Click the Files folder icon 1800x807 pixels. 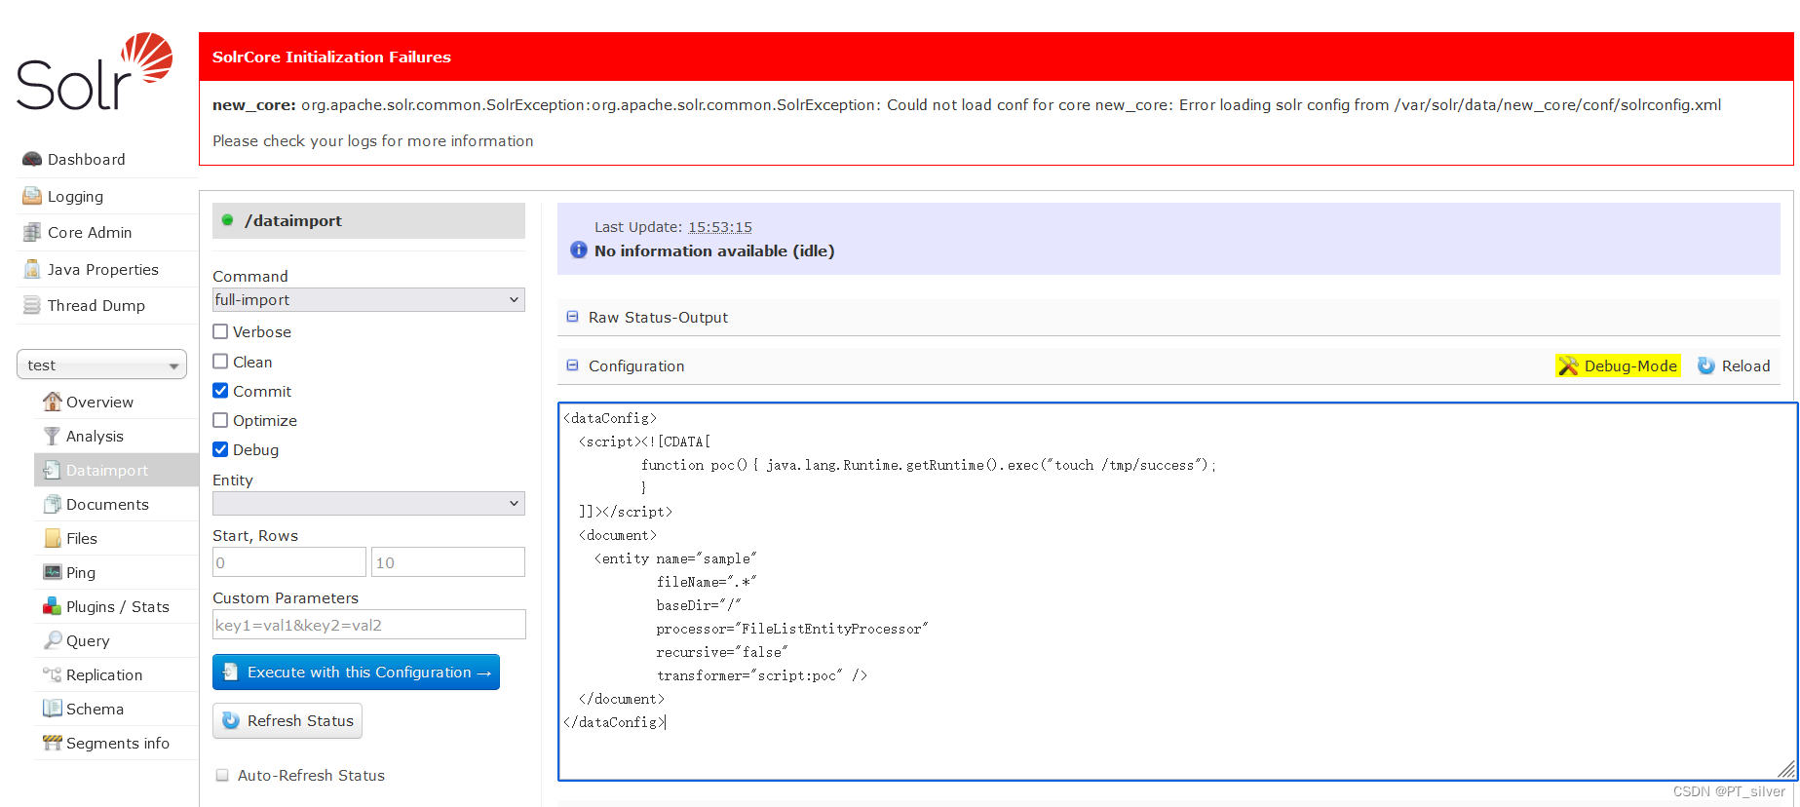[x=53, y=538]
